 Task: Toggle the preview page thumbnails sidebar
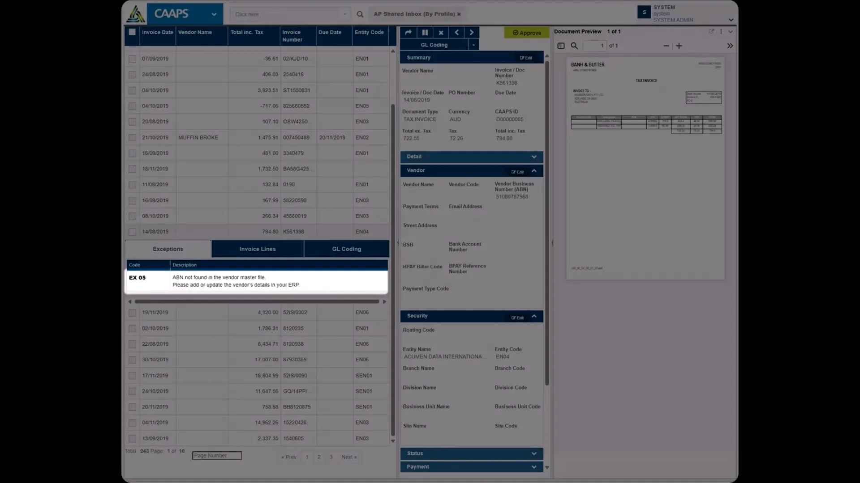560,46
